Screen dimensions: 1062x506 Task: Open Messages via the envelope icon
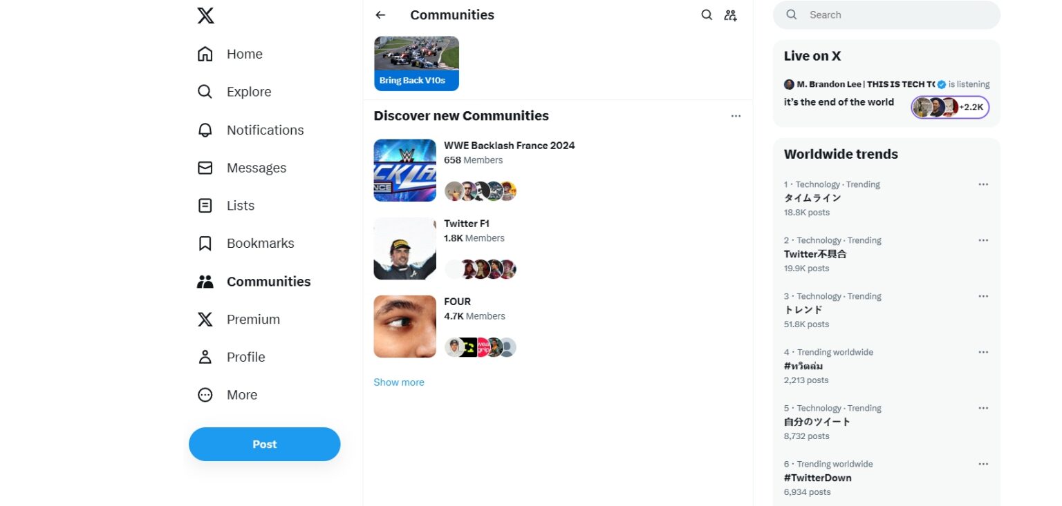(205, 167)
